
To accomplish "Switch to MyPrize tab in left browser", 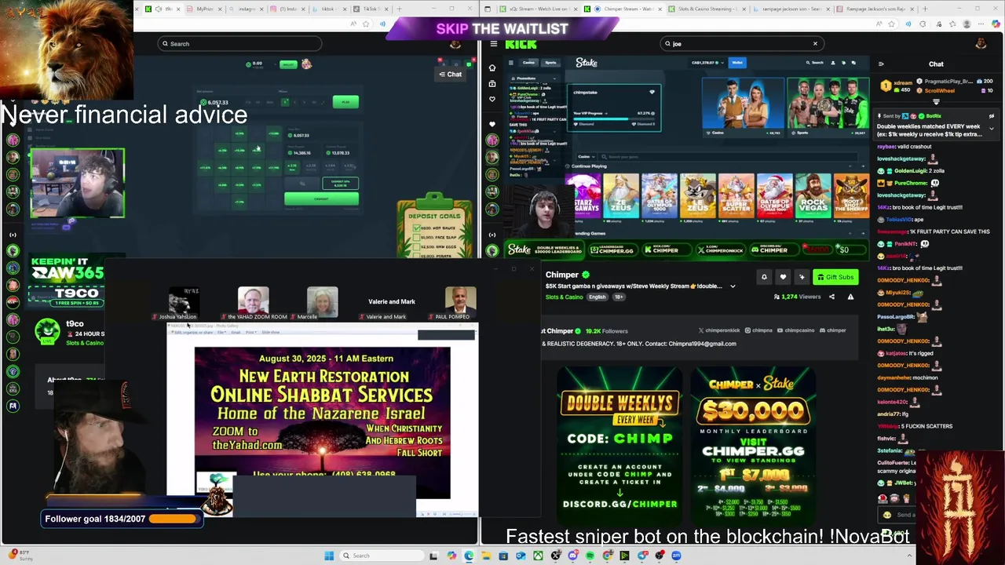I will [204, 9].
